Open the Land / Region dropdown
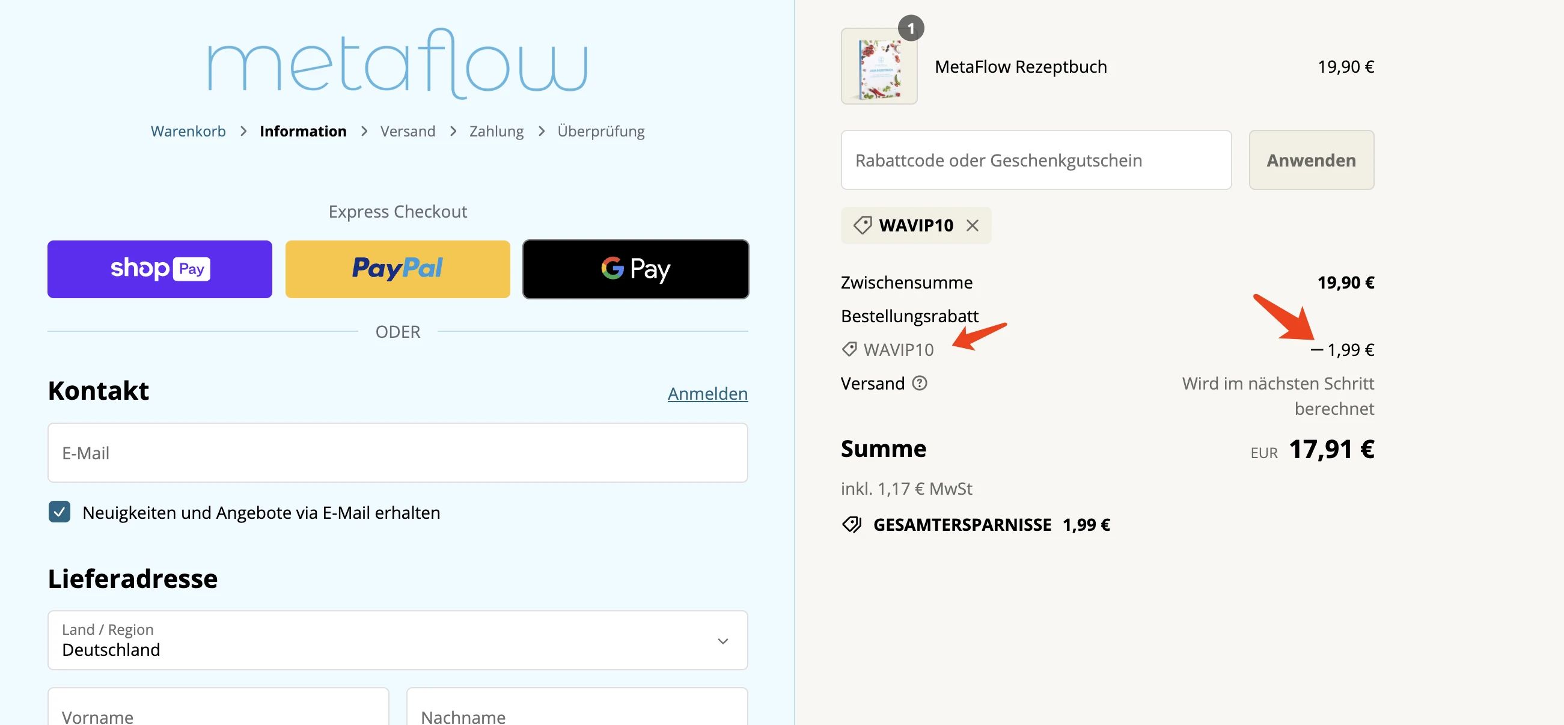The image size is (1564, 725). coord(398,640)
